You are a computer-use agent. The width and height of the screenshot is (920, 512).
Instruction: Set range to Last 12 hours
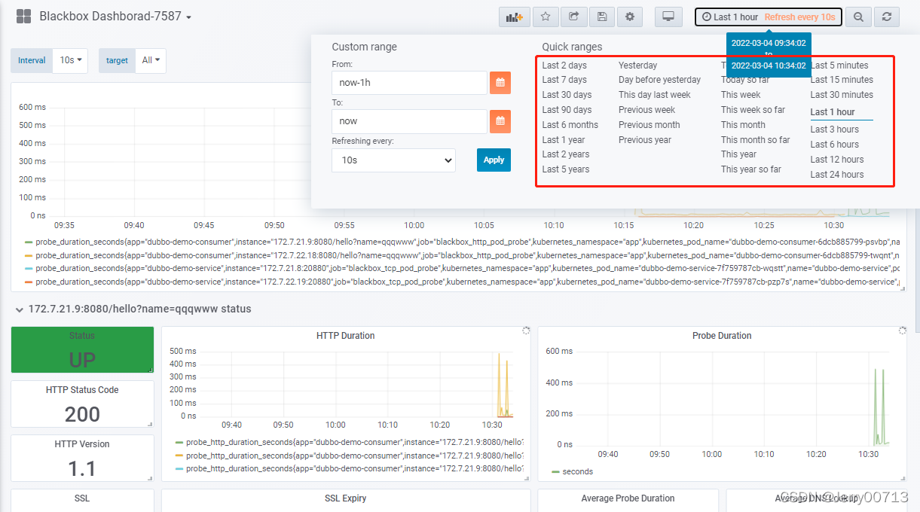click(837, 160)
